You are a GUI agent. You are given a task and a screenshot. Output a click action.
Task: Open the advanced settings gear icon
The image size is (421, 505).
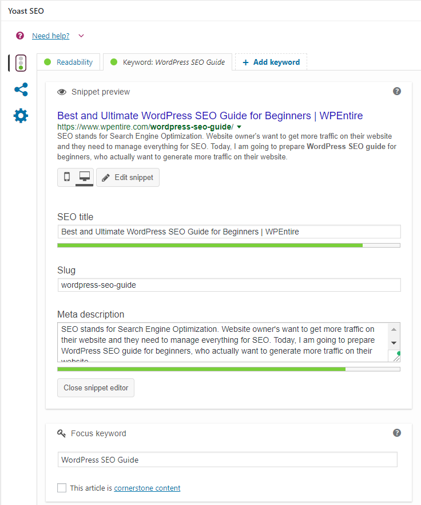pos(21,116)
